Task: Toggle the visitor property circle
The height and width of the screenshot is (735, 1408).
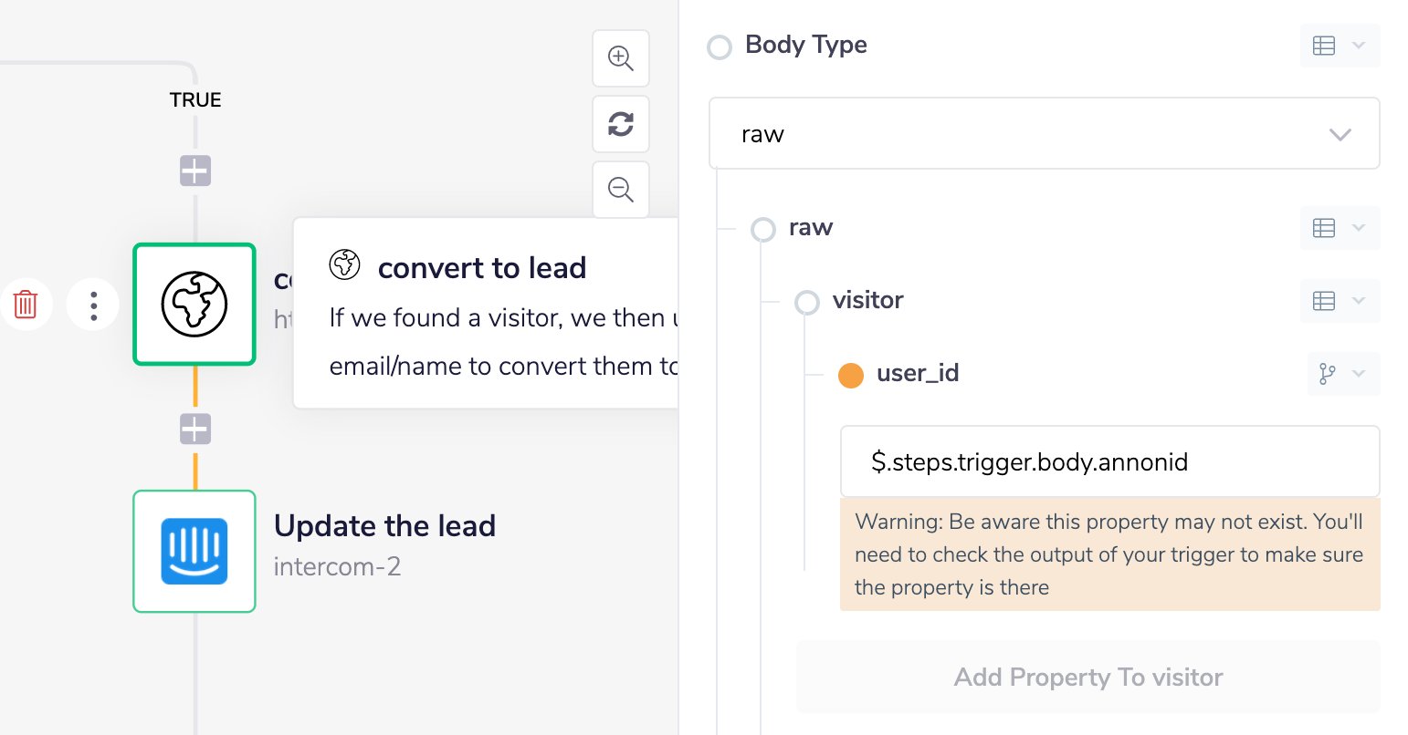Action: coord(807,302)
